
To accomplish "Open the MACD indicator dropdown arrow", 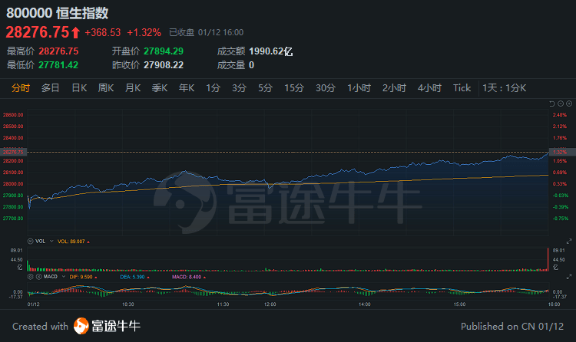I will (x=64, y=277).
